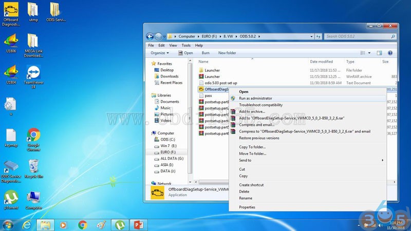The image size is (411, 231).
Task: Select the Launcher folder row
Action: pyautogui.click(x=297, y=70)
